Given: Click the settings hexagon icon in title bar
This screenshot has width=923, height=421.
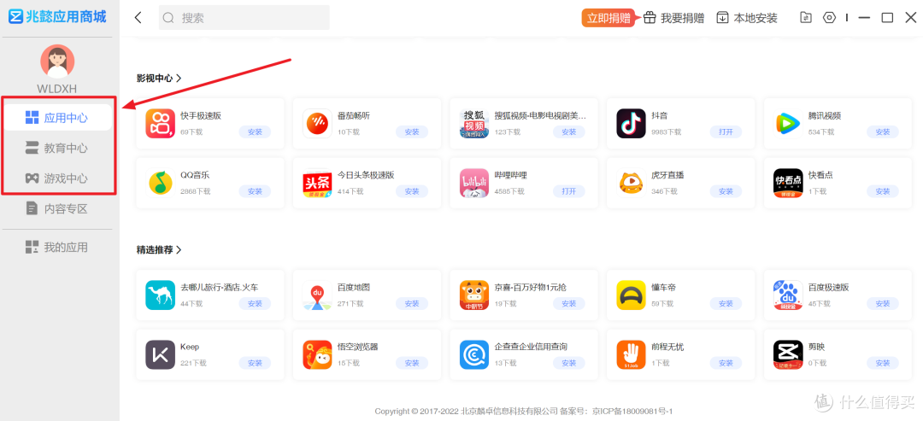Looking at the screenshot, I should 829,18.
